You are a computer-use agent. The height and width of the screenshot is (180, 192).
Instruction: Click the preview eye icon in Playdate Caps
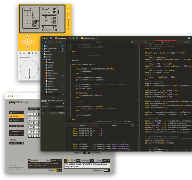pos(29,160)
